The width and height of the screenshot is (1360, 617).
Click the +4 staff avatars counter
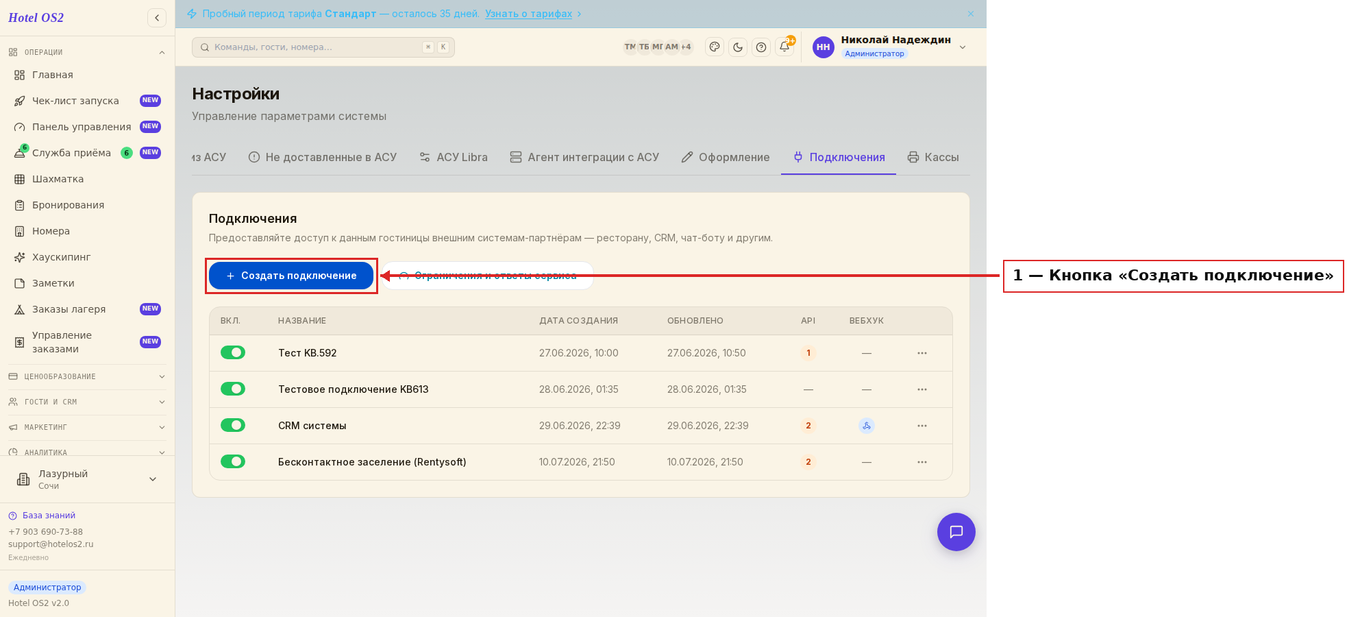[686, 47]
